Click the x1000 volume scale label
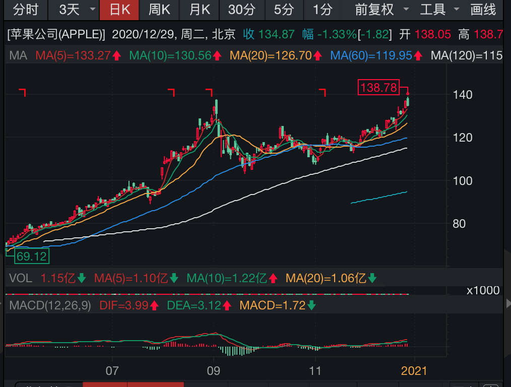Viewport: 511px width, 387px height. click(483, 290)
